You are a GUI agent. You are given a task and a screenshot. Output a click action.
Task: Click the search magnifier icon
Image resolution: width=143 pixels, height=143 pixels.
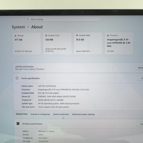point(28,20)
